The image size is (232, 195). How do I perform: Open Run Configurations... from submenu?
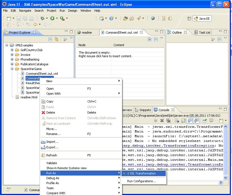point(144,181)
